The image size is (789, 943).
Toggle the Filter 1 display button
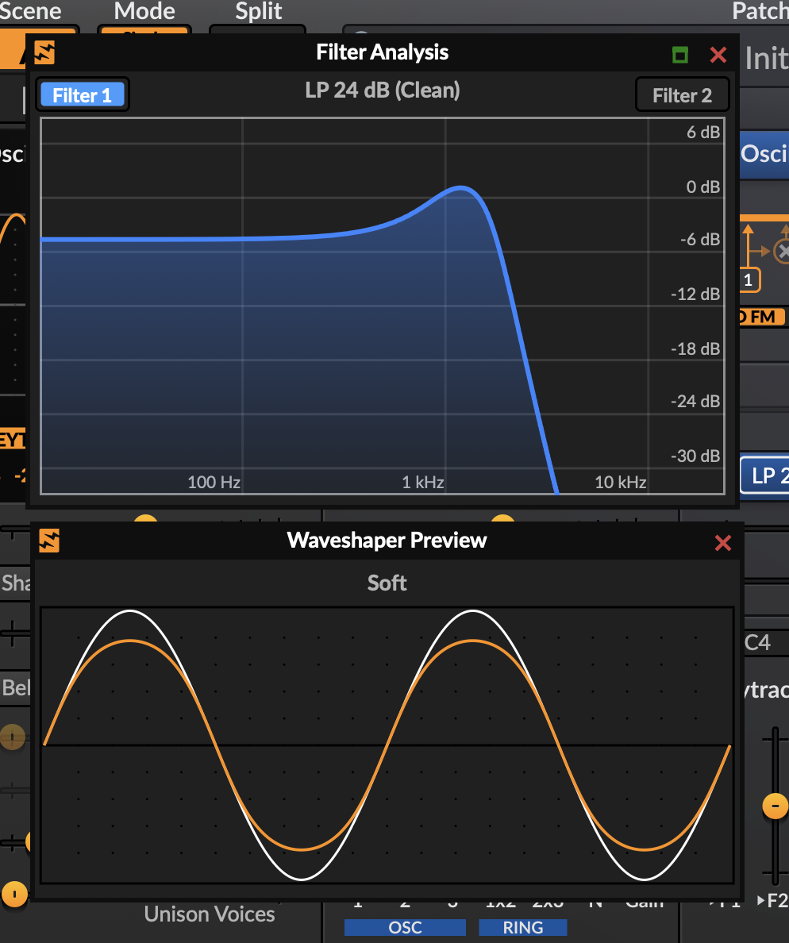pos(82,94)
